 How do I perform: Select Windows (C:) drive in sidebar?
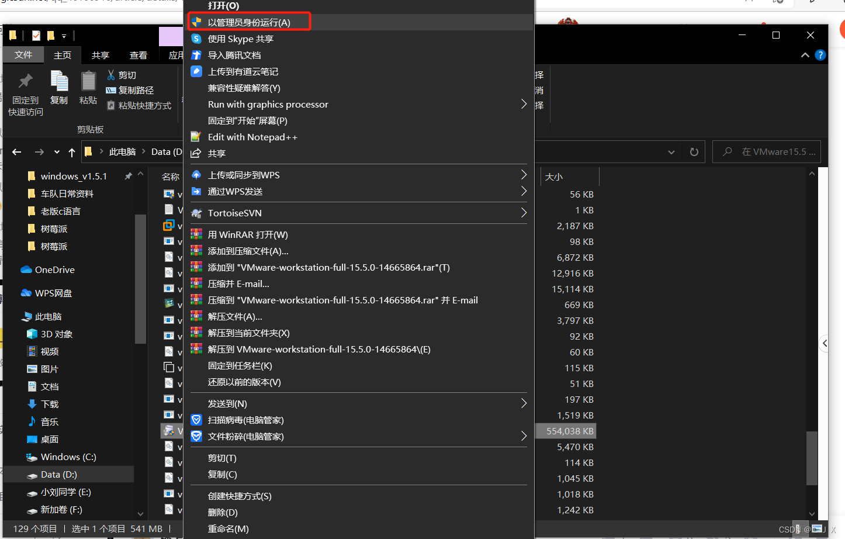point(69,457)
